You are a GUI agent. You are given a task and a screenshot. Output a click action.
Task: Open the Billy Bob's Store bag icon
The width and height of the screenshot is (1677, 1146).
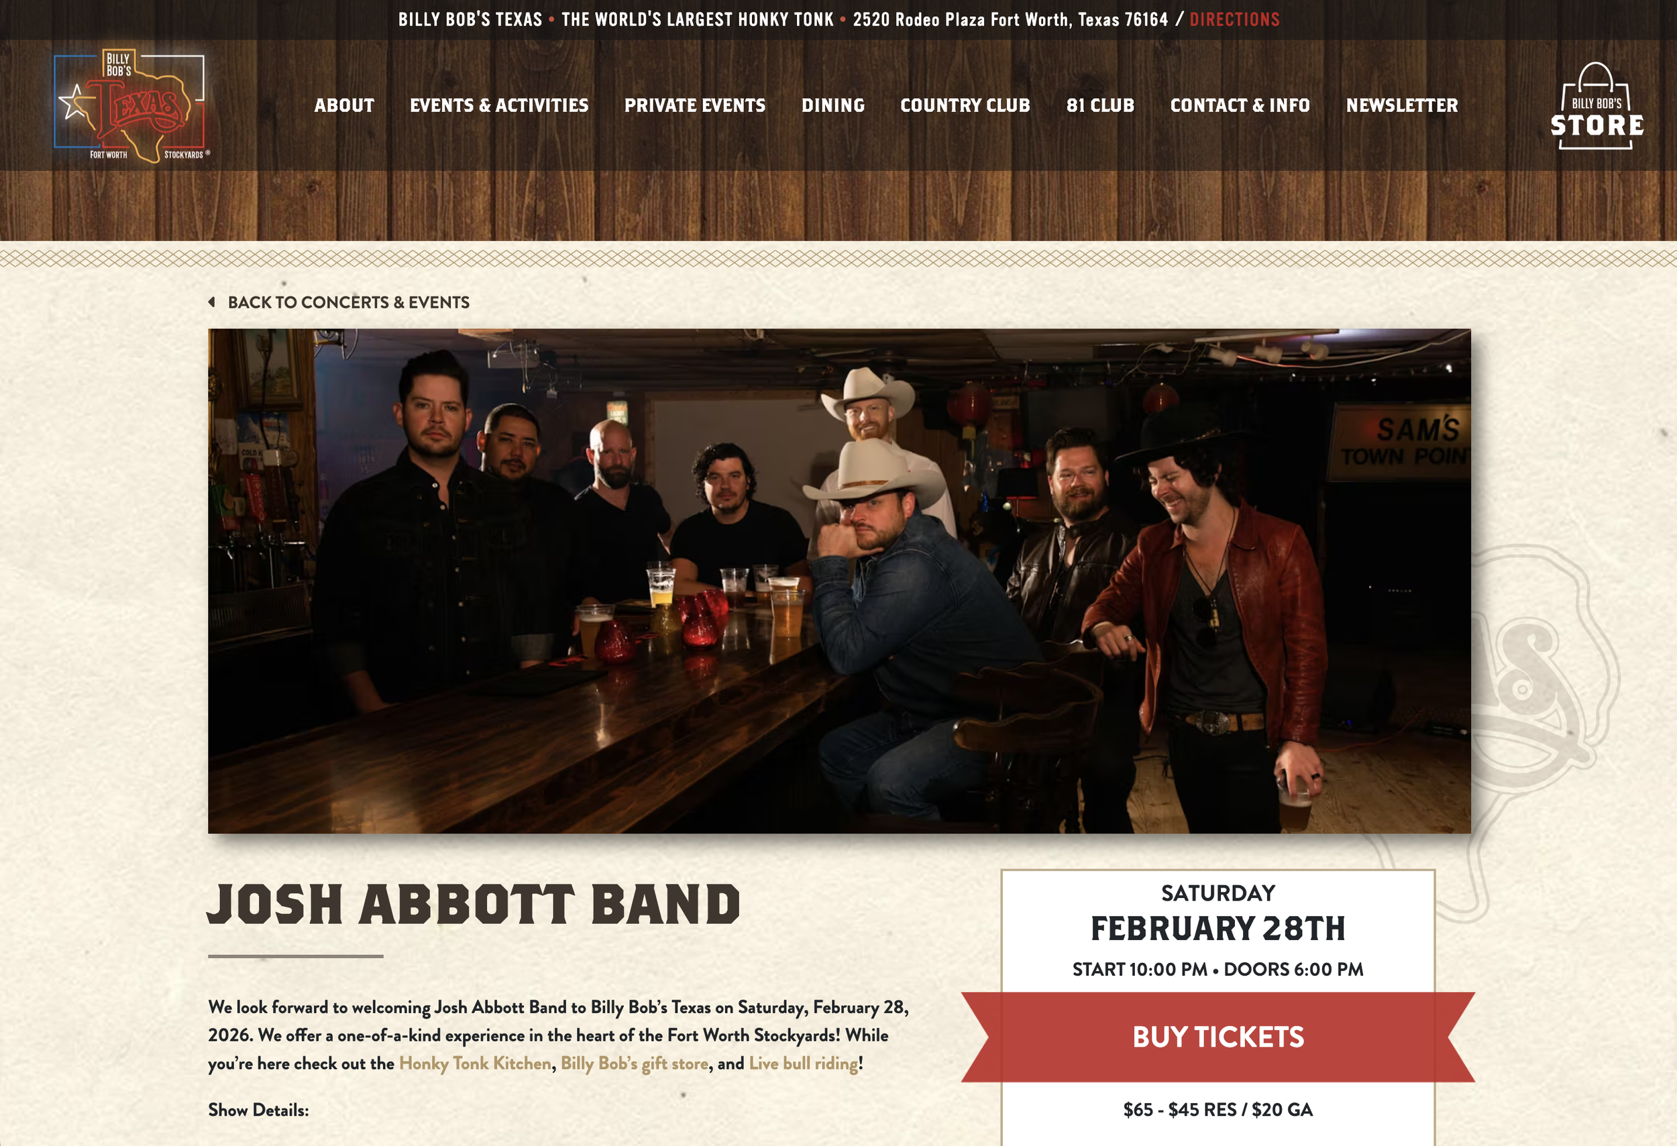1597,106
